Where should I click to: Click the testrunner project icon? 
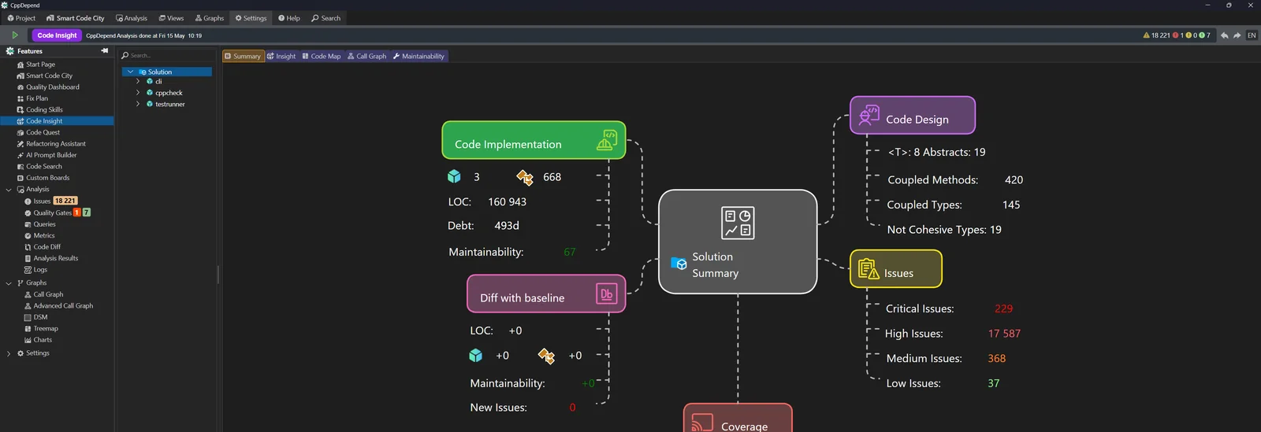150,103
